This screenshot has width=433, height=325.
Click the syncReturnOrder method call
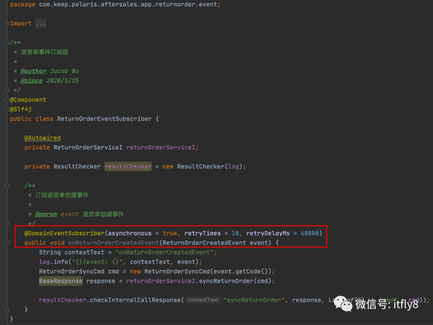tap(226, 281)
